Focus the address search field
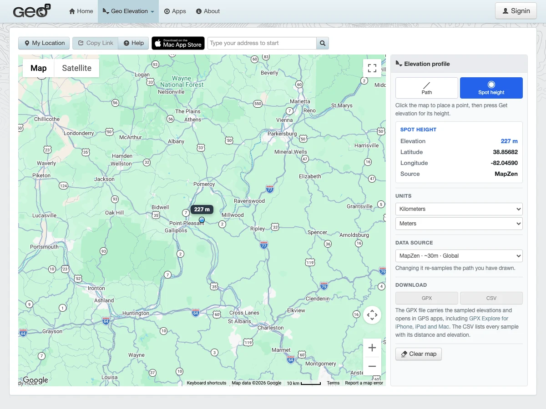Screen dimensions: 546x409 [262, 43]
